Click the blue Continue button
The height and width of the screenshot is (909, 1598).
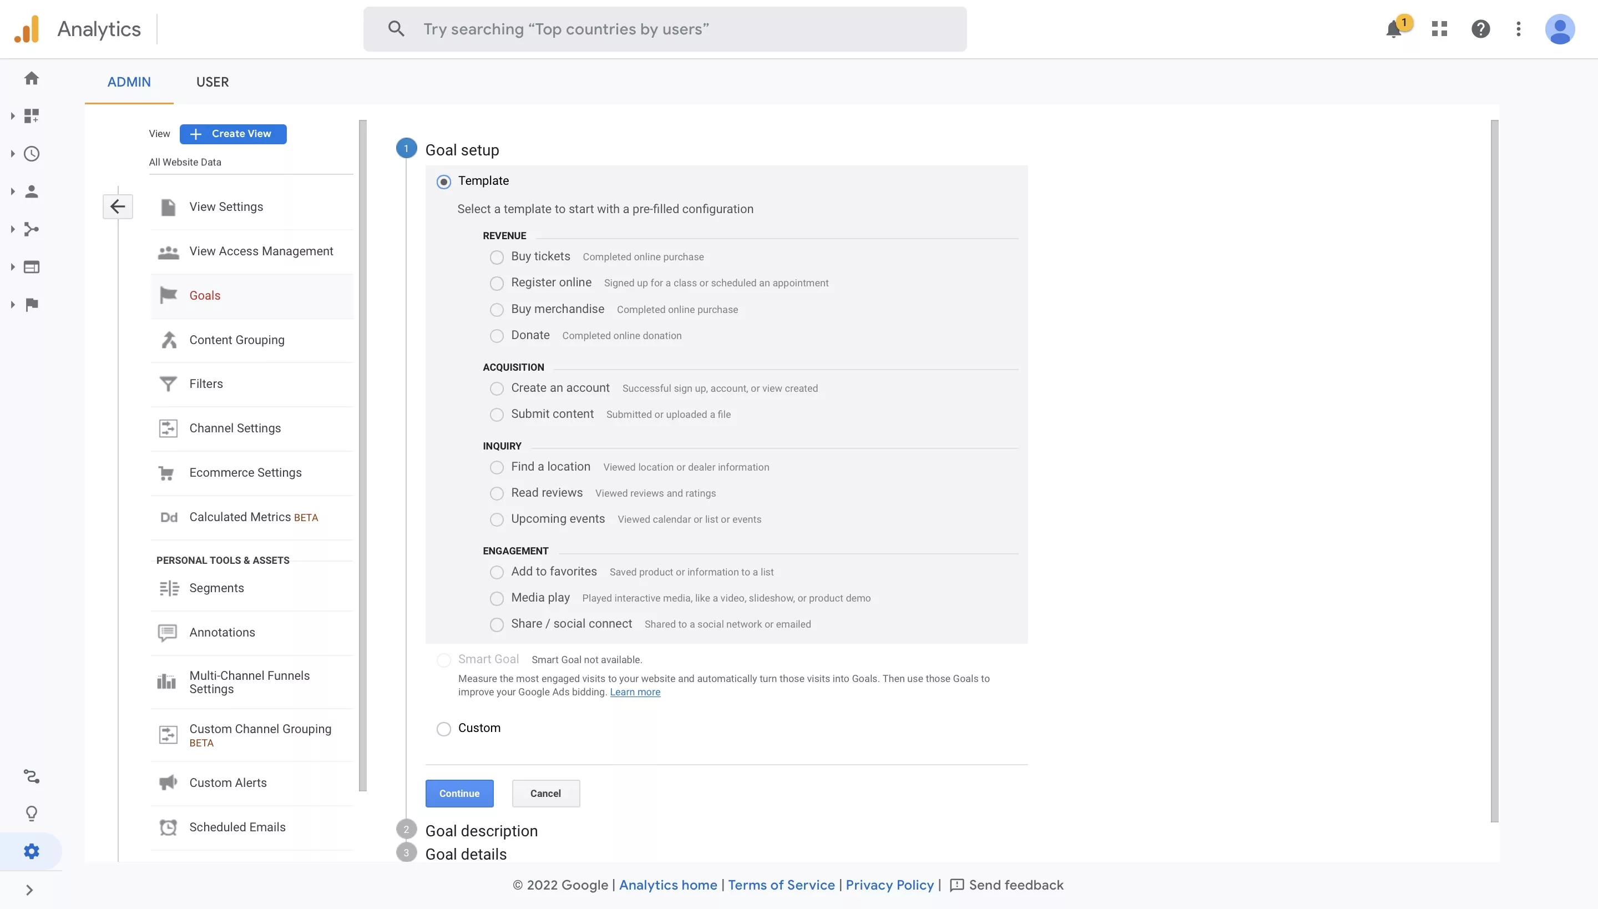pyautogui.click(x=459, y=794)
